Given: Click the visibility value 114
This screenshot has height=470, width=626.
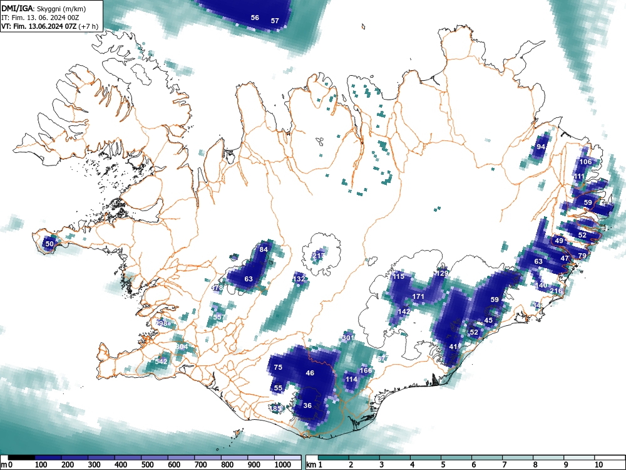Looking at the screenshot, I should pyautogui.click(x=351, y=379).
